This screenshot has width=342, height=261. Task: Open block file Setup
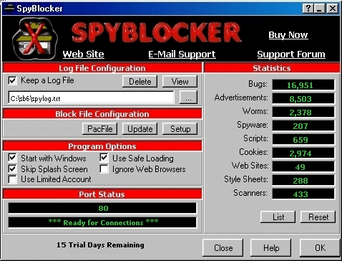(x=180, y=129)
